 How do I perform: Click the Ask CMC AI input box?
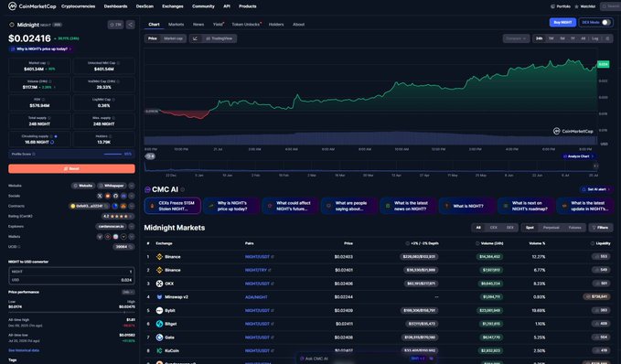[367, 359]
